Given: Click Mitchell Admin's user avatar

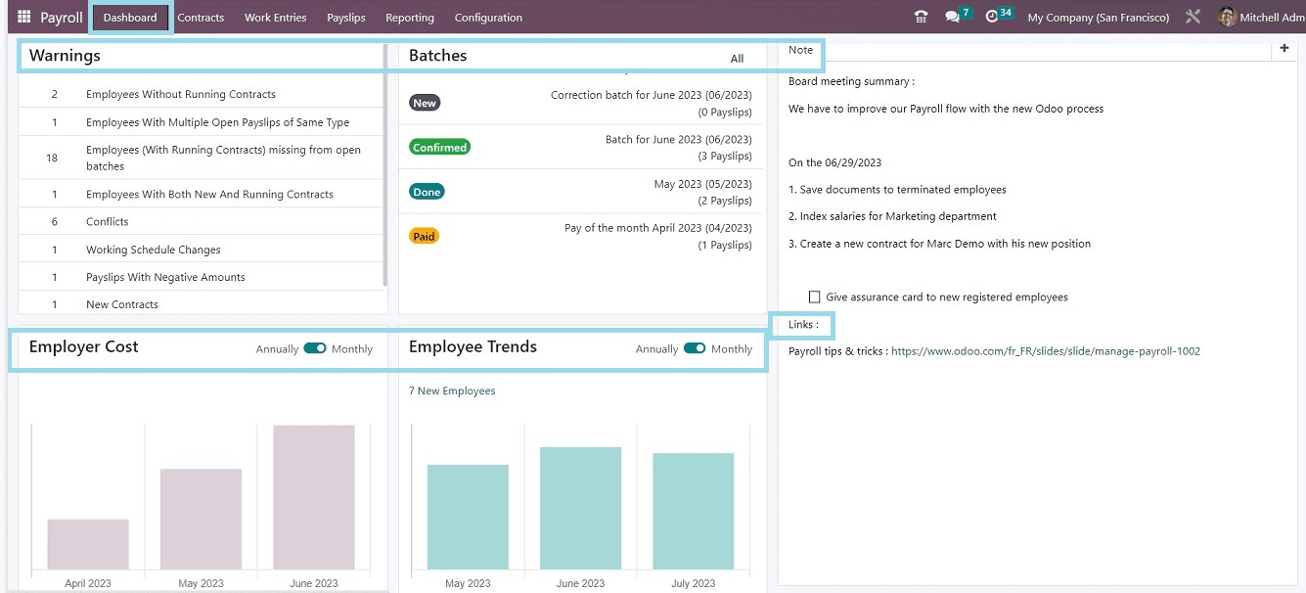Looking at the screenshot, I should (x=1227, y=18).
